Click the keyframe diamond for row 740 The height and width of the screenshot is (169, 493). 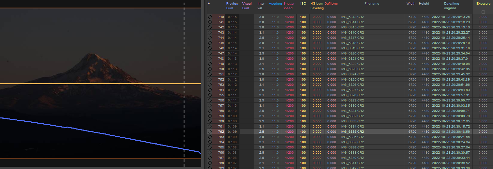pos(209,17)
